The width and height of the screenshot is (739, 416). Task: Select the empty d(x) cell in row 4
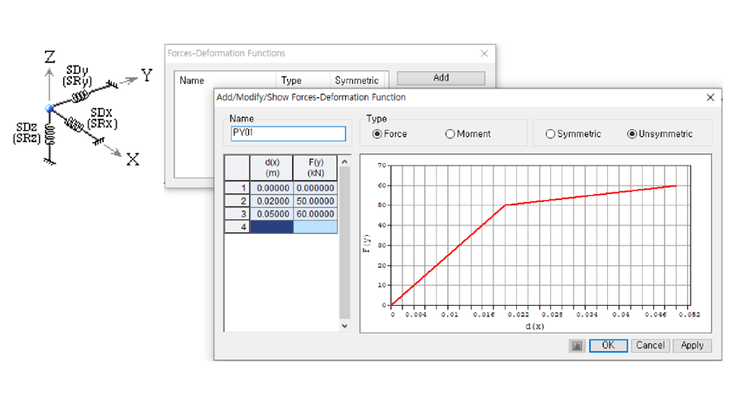pos(271,227)
